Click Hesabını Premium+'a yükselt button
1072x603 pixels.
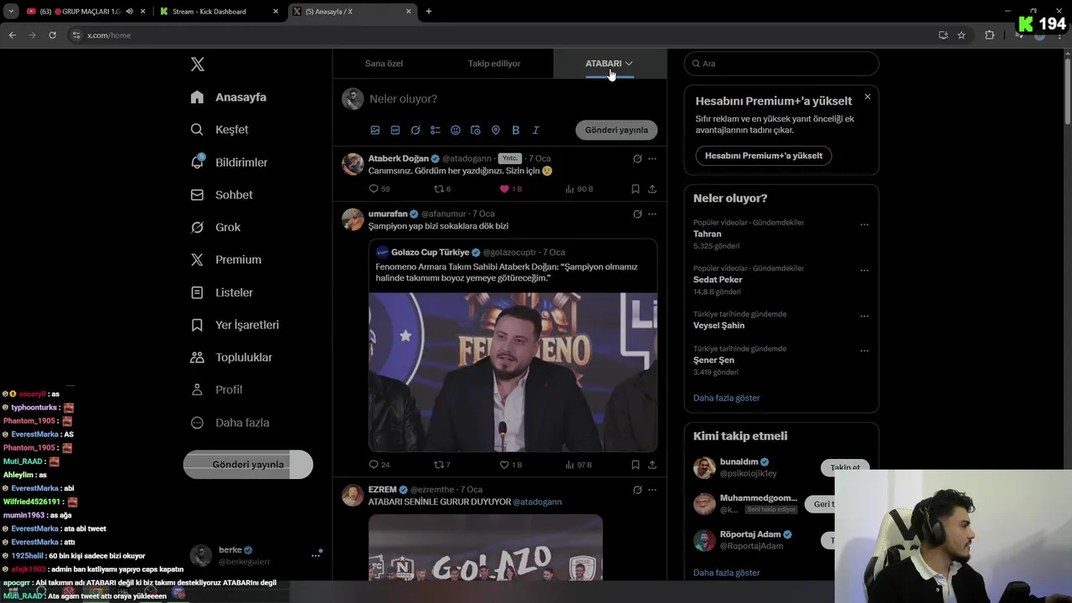pyautogui.click(x=764, y=156)
